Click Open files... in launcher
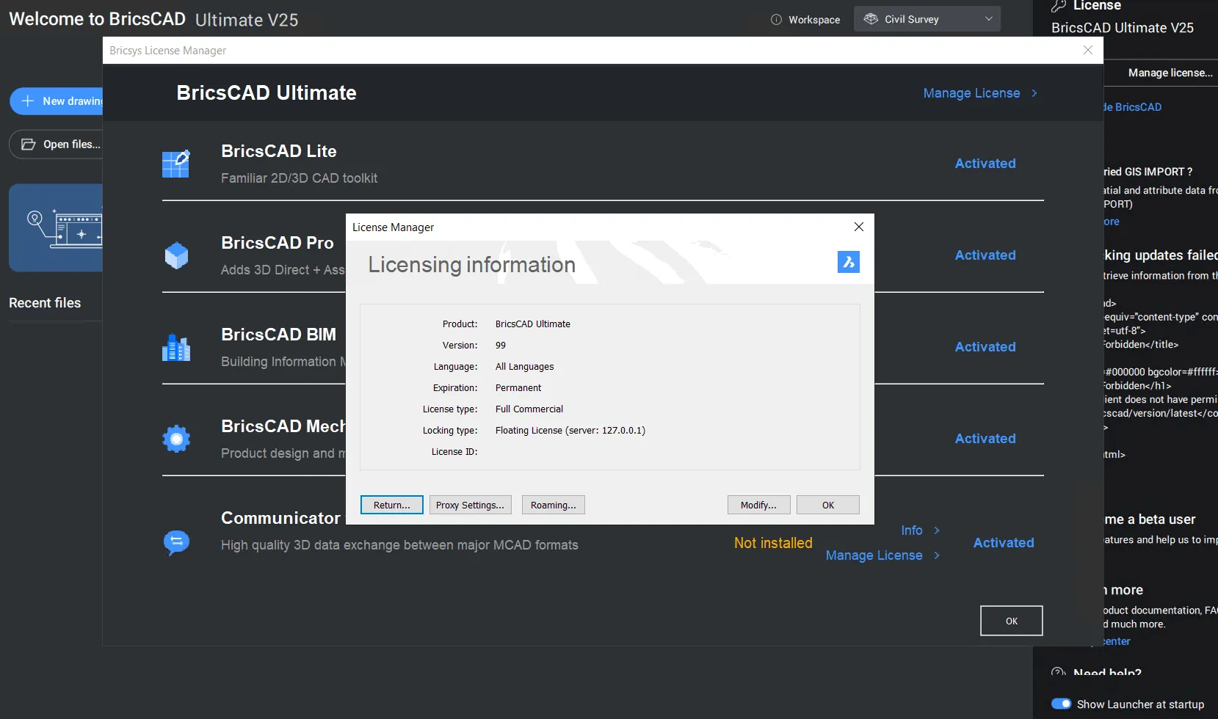The width and height of the screenshot is (1218, 719). [56, 145]
